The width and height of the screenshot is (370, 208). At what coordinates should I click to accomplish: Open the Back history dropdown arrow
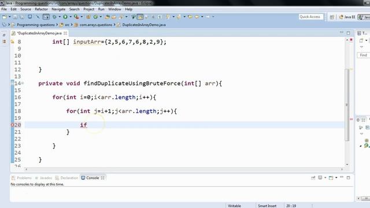coord(202,17)
